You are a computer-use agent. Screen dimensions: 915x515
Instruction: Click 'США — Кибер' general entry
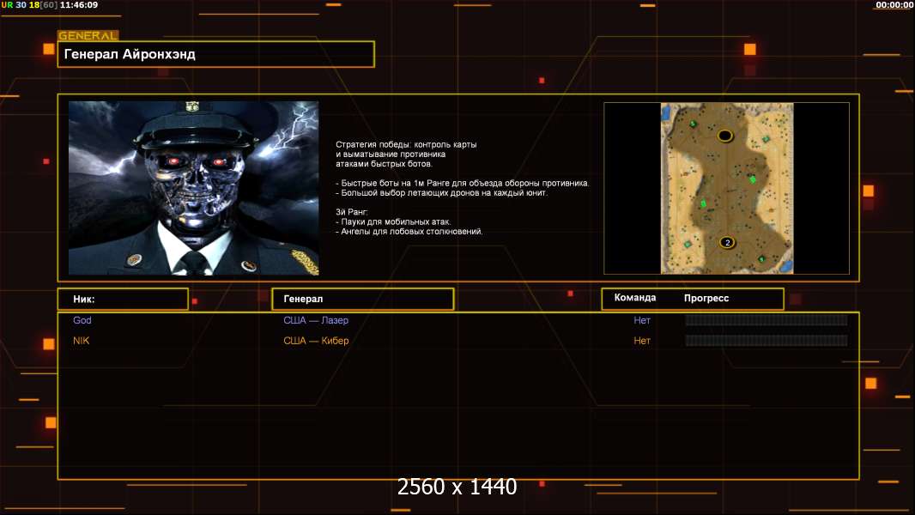316,341
